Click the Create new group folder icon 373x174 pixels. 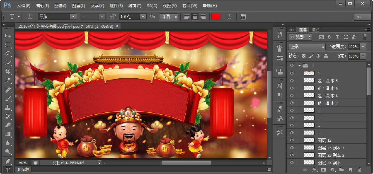(341, 170)
